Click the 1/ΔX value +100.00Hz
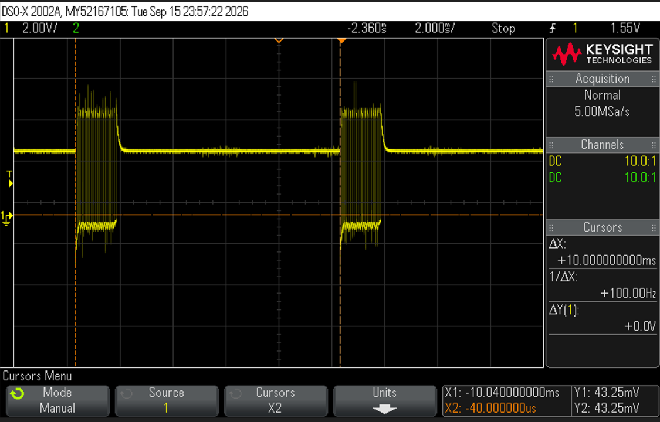Image resolution: width=660 pixels, height=422 pixels. click(628, 293)
